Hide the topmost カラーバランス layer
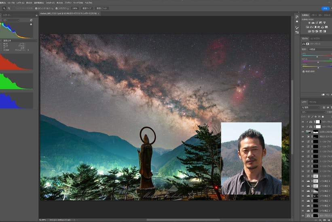Screen dimensions: 332x222 [x=303, y=122]
